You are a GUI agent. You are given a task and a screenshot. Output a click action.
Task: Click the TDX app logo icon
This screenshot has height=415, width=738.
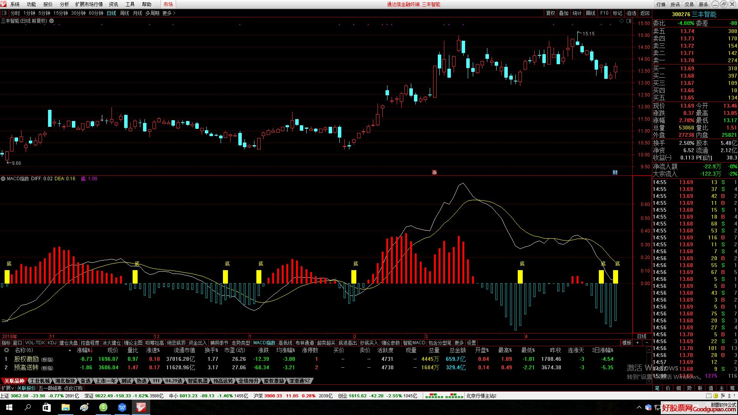pyautogui.click(x=3, y=4)
